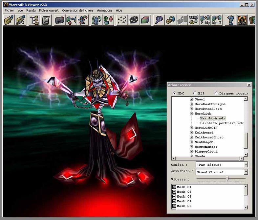
Task: Click the Meatwagon folder name
Action: coord(204,142)
